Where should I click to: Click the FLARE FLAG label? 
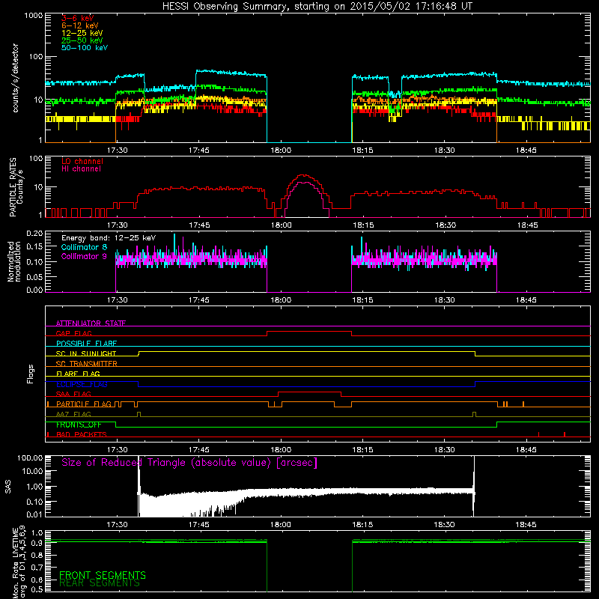pyautogui.click(x=78, y=374)
